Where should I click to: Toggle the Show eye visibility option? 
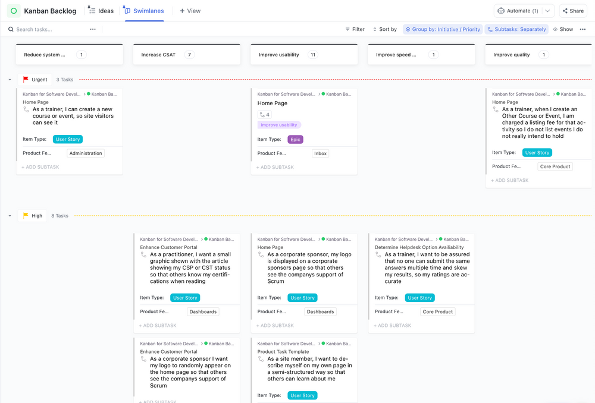pos(555,29)
